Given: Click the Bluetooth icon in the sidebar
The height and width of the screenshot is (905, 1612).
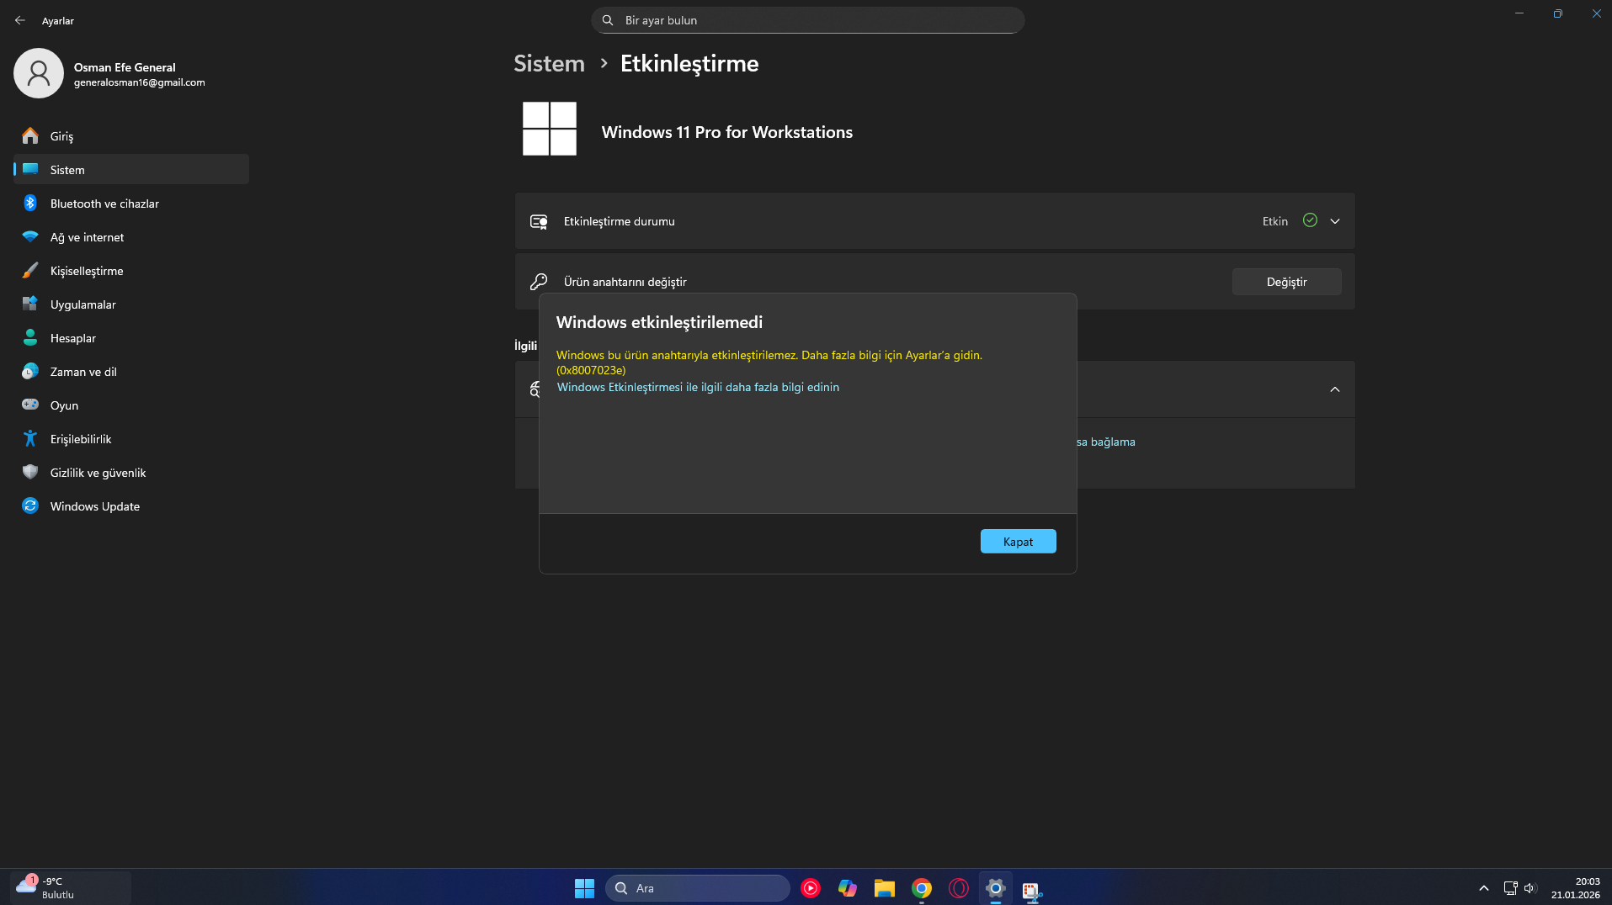Looking at the screenshot, I should 30,203.
